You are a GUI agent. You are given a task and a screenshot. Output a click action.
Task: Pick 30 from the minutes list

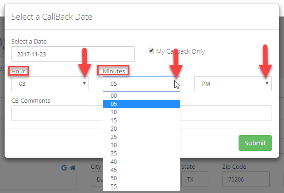141,145
